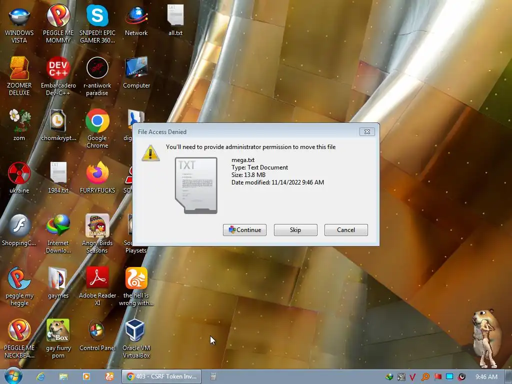Switch to the Chrome 403 CSRF Token window
The image size is (512, 384).
(x=161, y=376)
